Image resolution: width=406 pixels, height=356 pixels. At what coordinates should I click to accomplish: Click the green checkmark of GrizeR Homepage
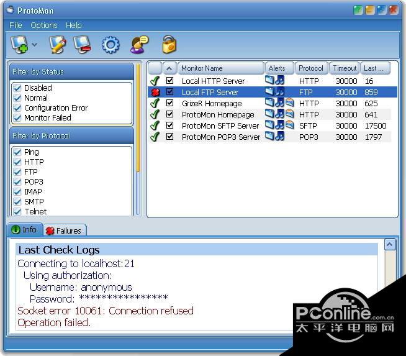155,103
